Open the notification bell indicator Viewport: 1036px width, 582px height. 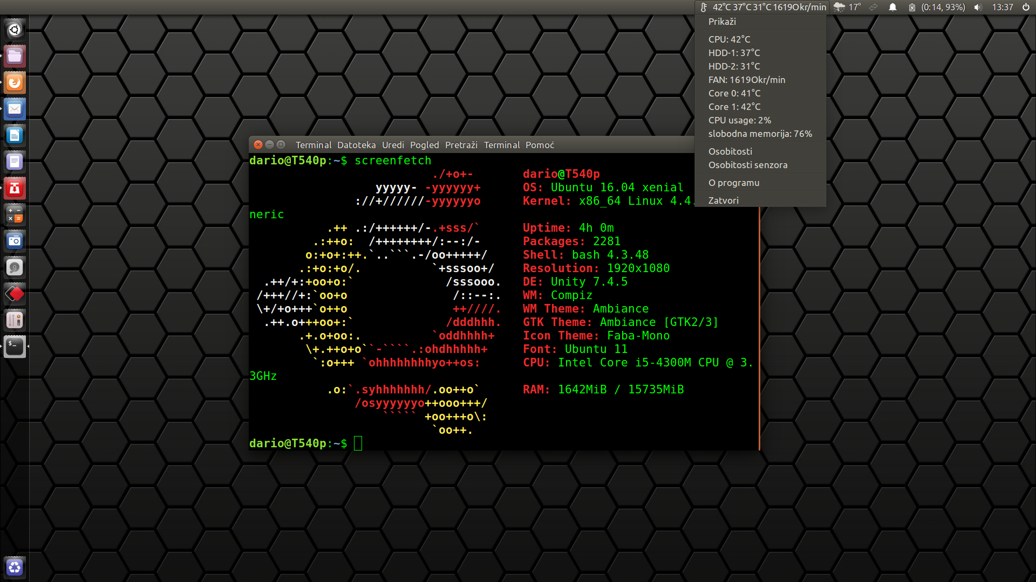pyautogui.click(x=892, y=7)
